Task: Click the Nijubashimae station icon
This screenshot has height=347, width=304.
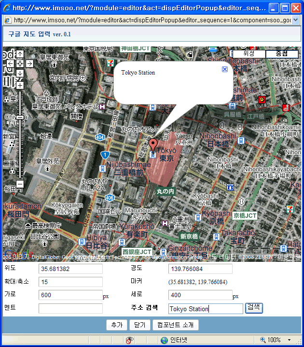Action: 102,168
